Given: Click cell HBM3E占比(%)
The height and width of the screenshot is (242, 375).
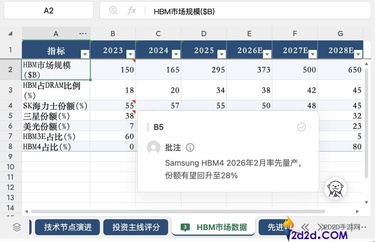Looking at the screenshot, I should (x=56, y=136).
